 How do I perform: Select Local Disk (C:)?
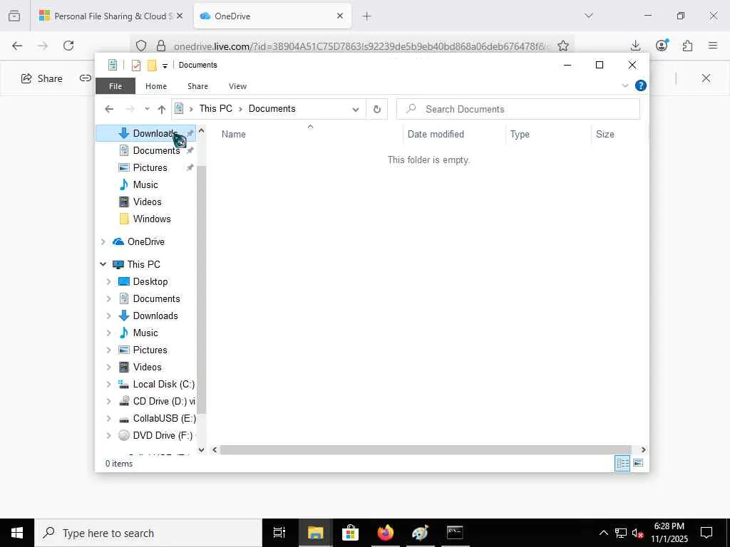163,384
